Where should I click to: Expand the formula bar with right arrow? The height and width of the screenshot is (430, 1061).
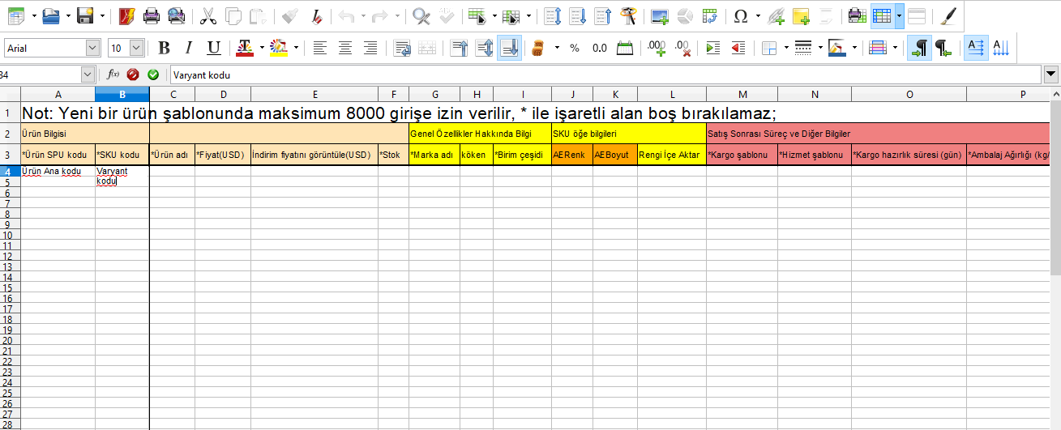pyautogui.click(x=1052, y=75)
